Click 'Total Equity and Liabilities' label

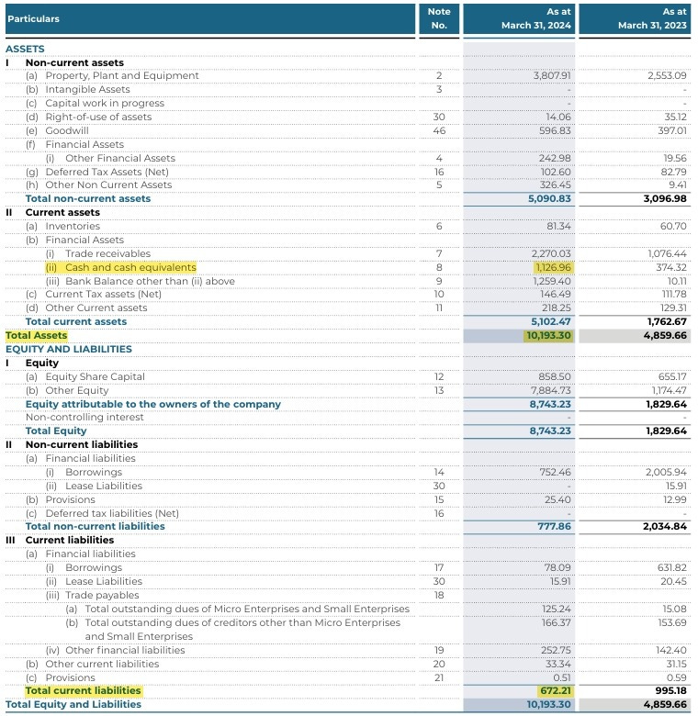(73, 704)
